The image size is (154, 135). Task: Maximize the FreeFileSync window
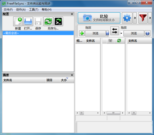click(x=138, y=2)
